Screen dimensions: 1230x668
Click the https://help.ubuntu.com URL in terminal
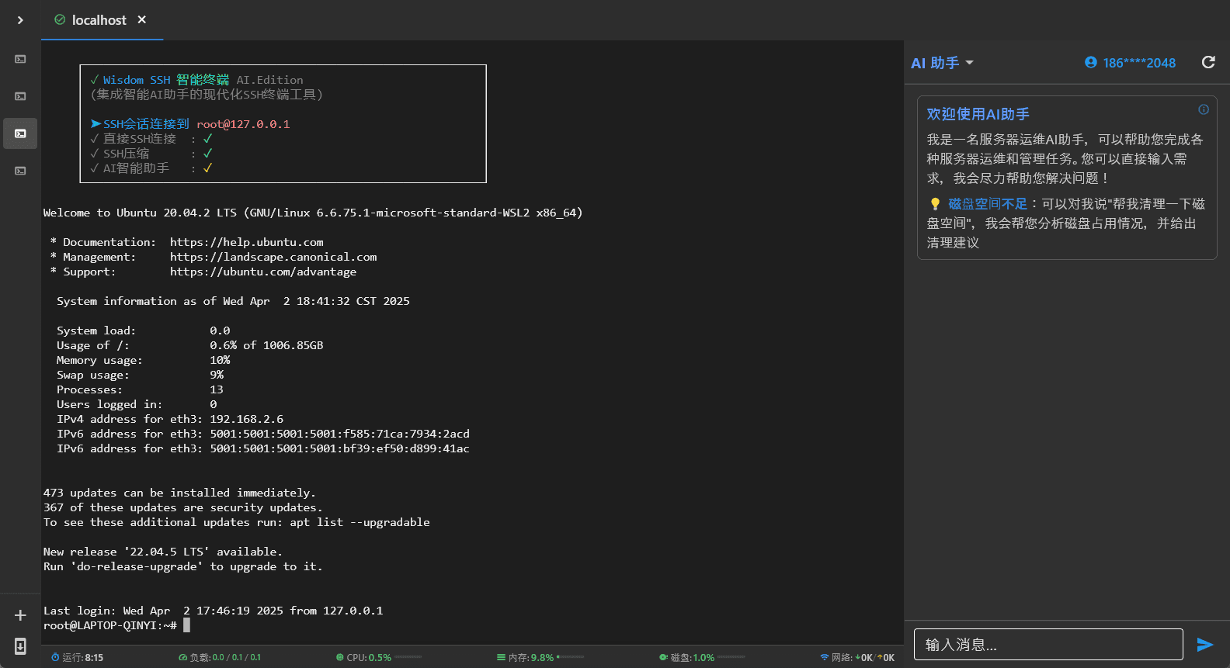tap(247, 242)
